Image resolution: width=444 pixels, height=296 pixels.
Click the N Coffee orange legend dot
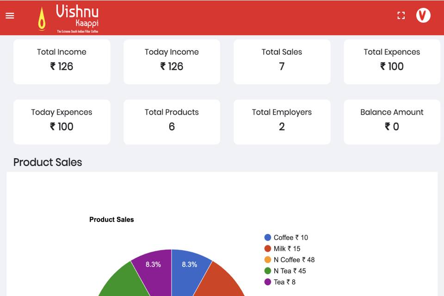[x=267, y=260]
